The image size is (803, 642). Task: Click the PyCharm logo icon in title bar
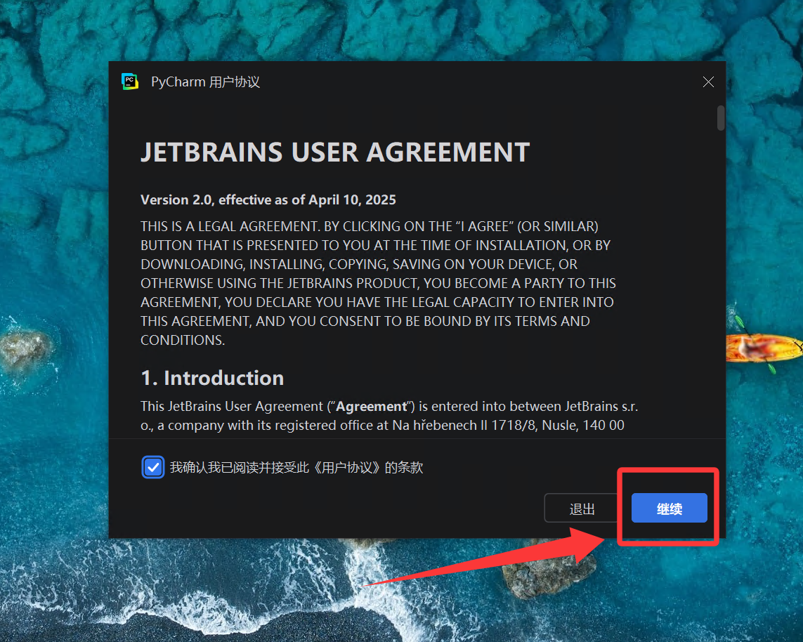129,82
